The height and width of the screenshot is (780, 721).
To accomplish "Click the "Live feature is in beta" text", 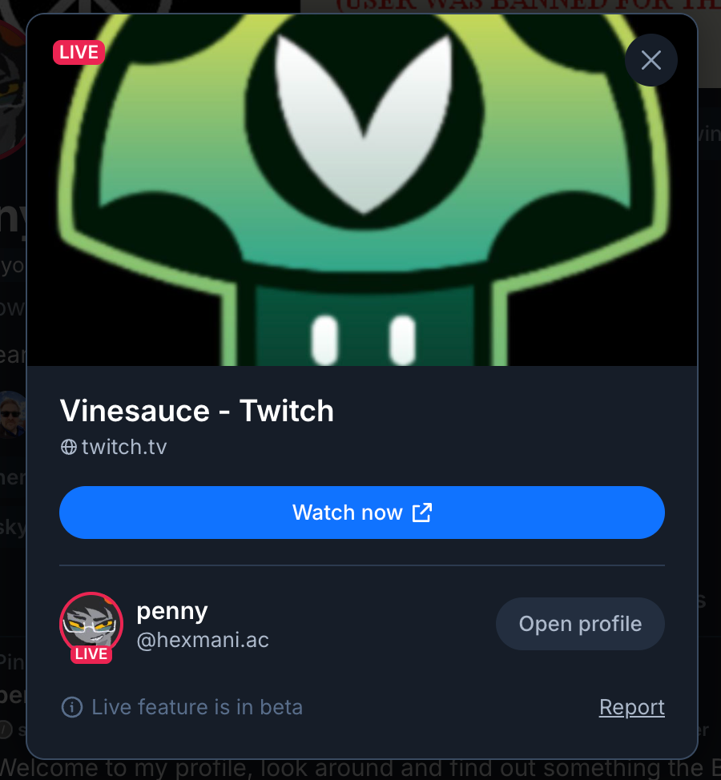I will (197, 707).
